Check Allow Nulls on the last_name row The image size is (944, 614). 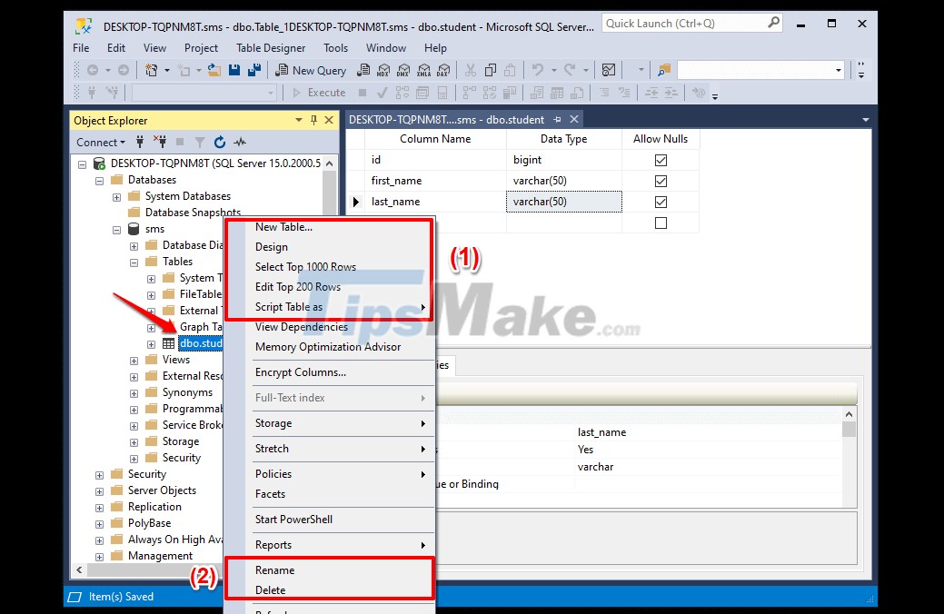(661, 202)
